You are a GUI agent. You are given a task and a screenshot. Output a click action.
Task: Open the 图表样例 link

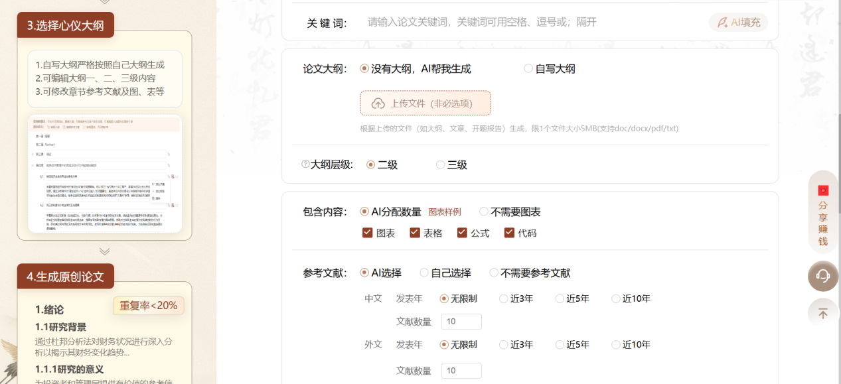[445, 212]
